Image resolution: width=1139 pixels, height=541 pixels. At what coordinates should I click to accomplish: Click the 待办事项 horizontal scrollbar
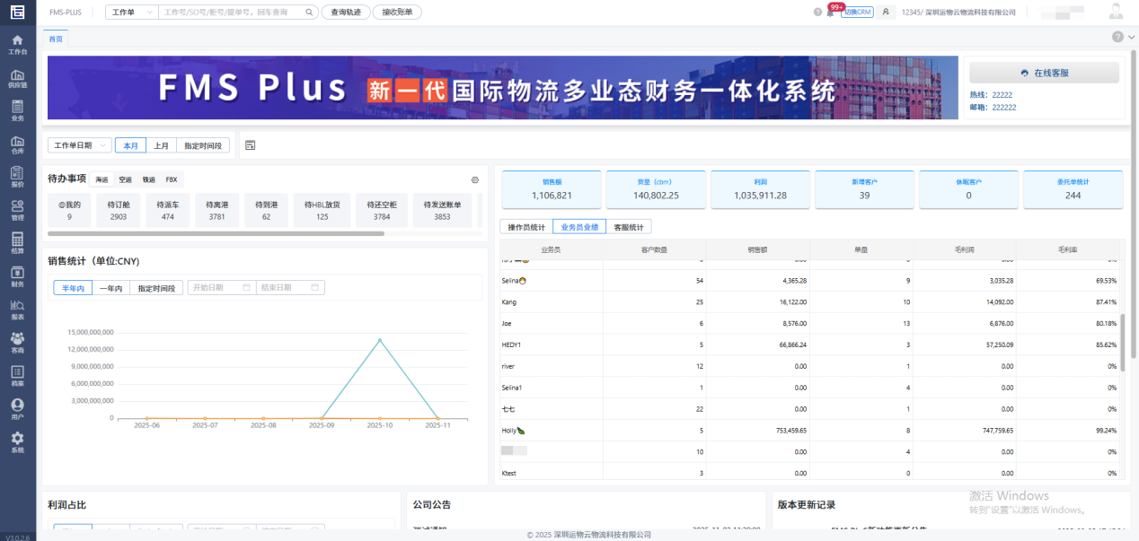(216, 233)
